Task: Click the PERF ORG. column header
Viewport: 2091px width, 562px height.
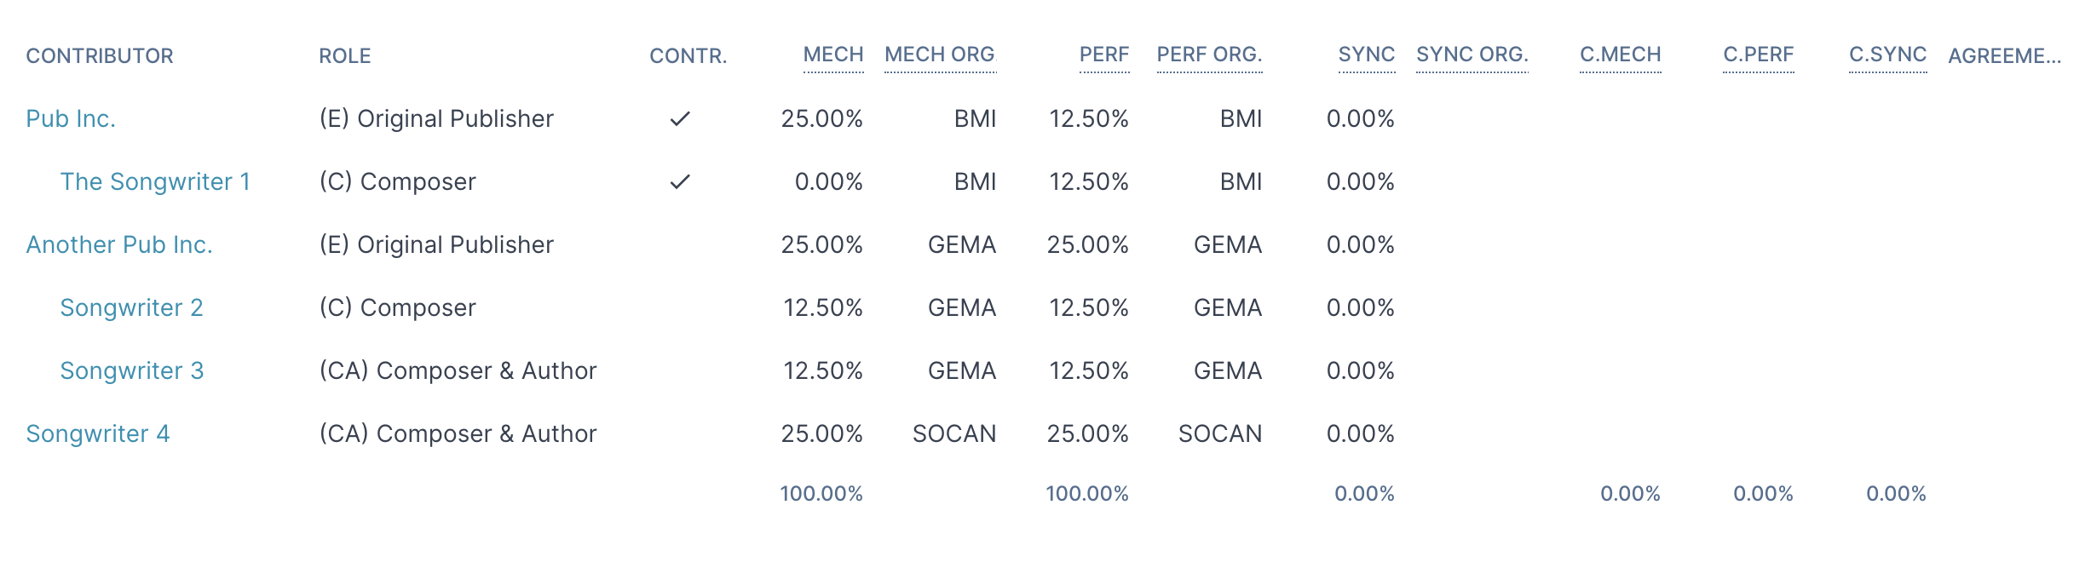Action: click(x=1210, y=54)
